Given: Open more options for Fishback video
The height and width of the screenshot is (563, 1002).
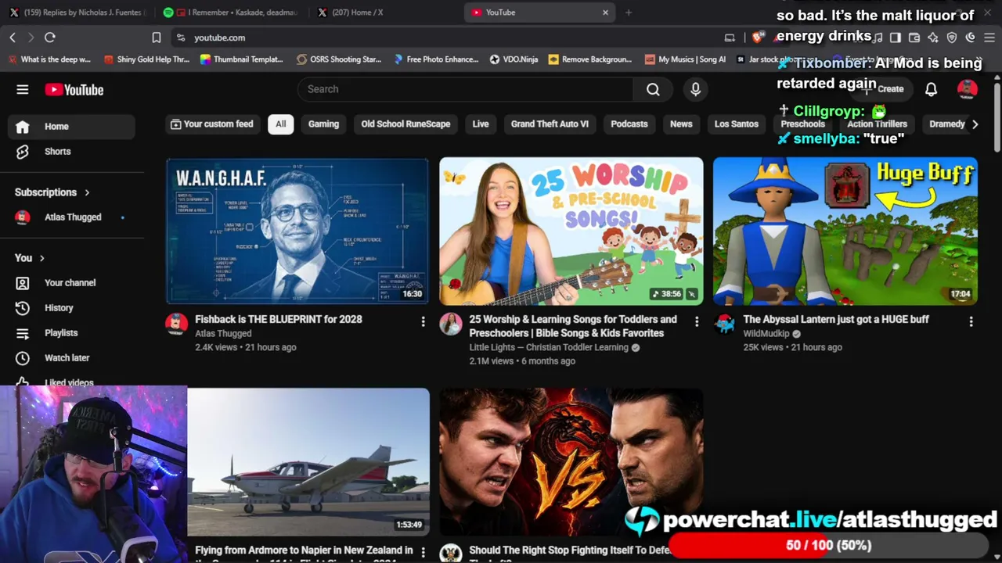Looking at the screenshot, I should [423, 321].
